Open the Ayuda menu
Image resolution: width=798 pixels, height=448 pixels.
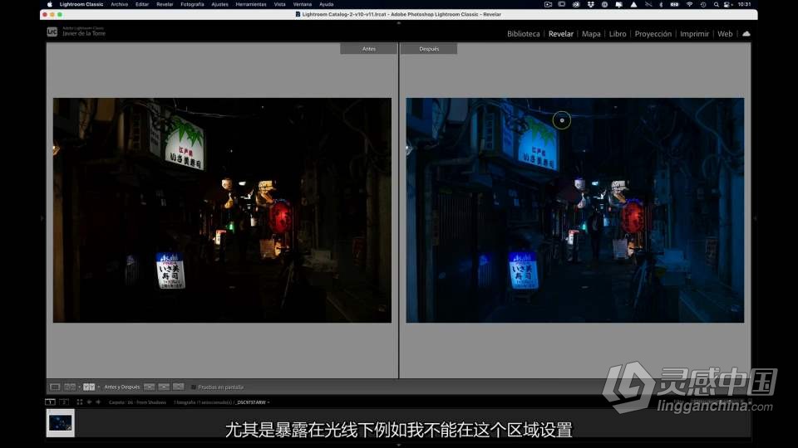point(326,4)
